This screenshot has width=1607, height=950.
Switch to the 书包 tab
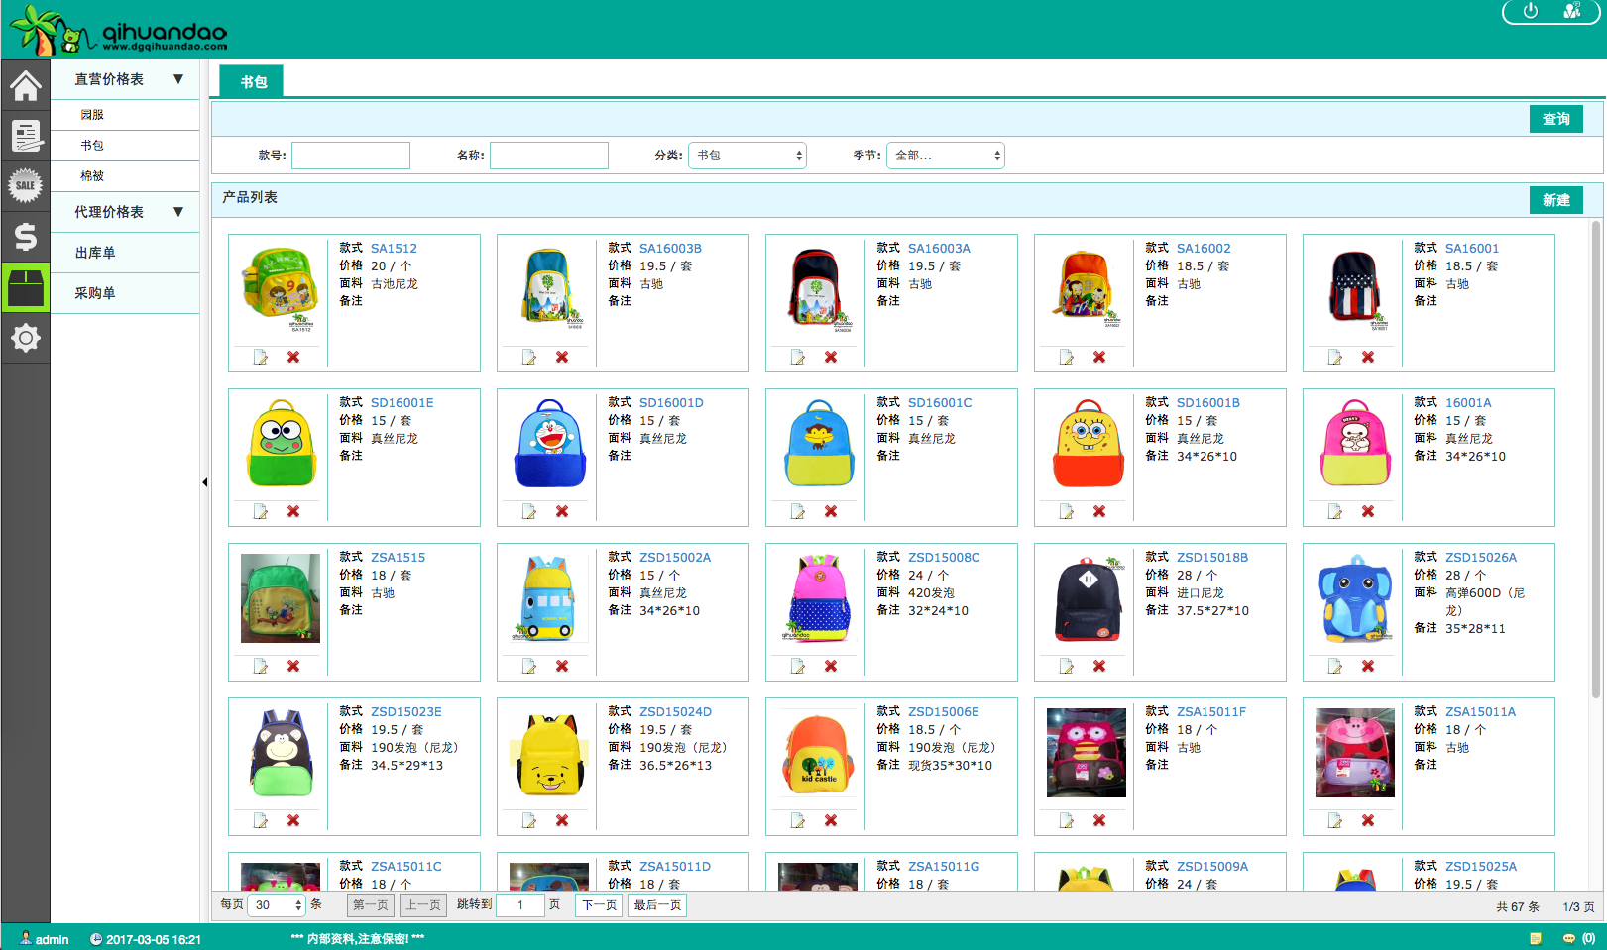pyautogui.click(x=254, y=82)
